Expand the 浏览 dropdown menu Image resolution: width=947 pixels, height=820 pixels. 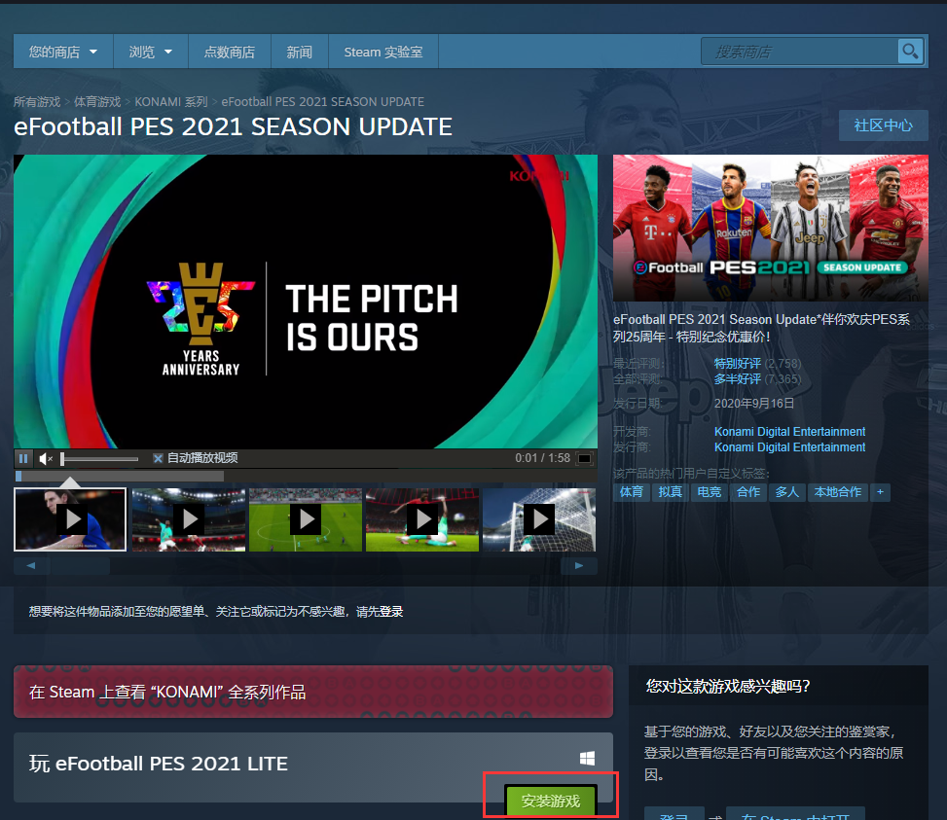[151, 52]
